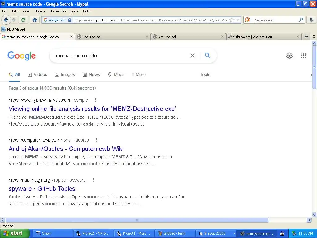Switch to Maps results
Image resolution: width=317 pixels, height=238 pixels.
[116, 74]
